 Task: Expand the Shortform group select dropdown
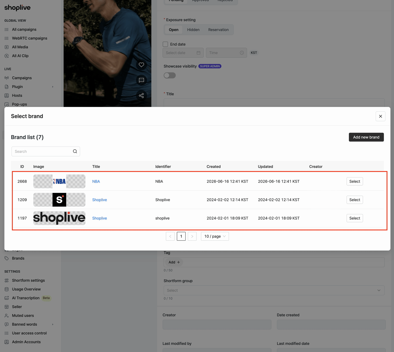coord(274,290)
